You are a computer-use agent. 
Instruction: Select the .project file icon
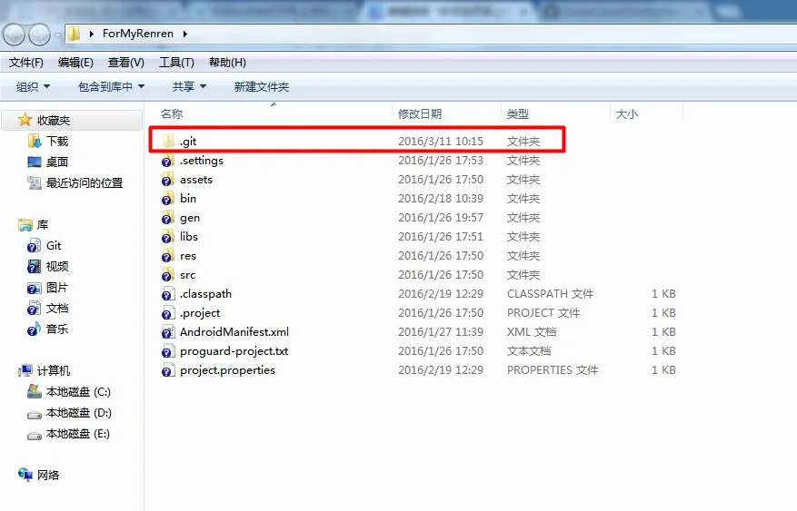coord(168,313)
